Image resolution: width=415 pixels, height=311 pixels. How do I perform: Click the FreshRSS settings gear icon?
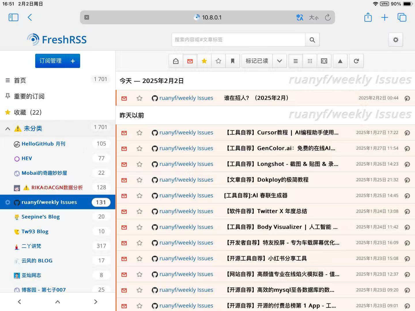pyautogui.click(x=396, y=40)
